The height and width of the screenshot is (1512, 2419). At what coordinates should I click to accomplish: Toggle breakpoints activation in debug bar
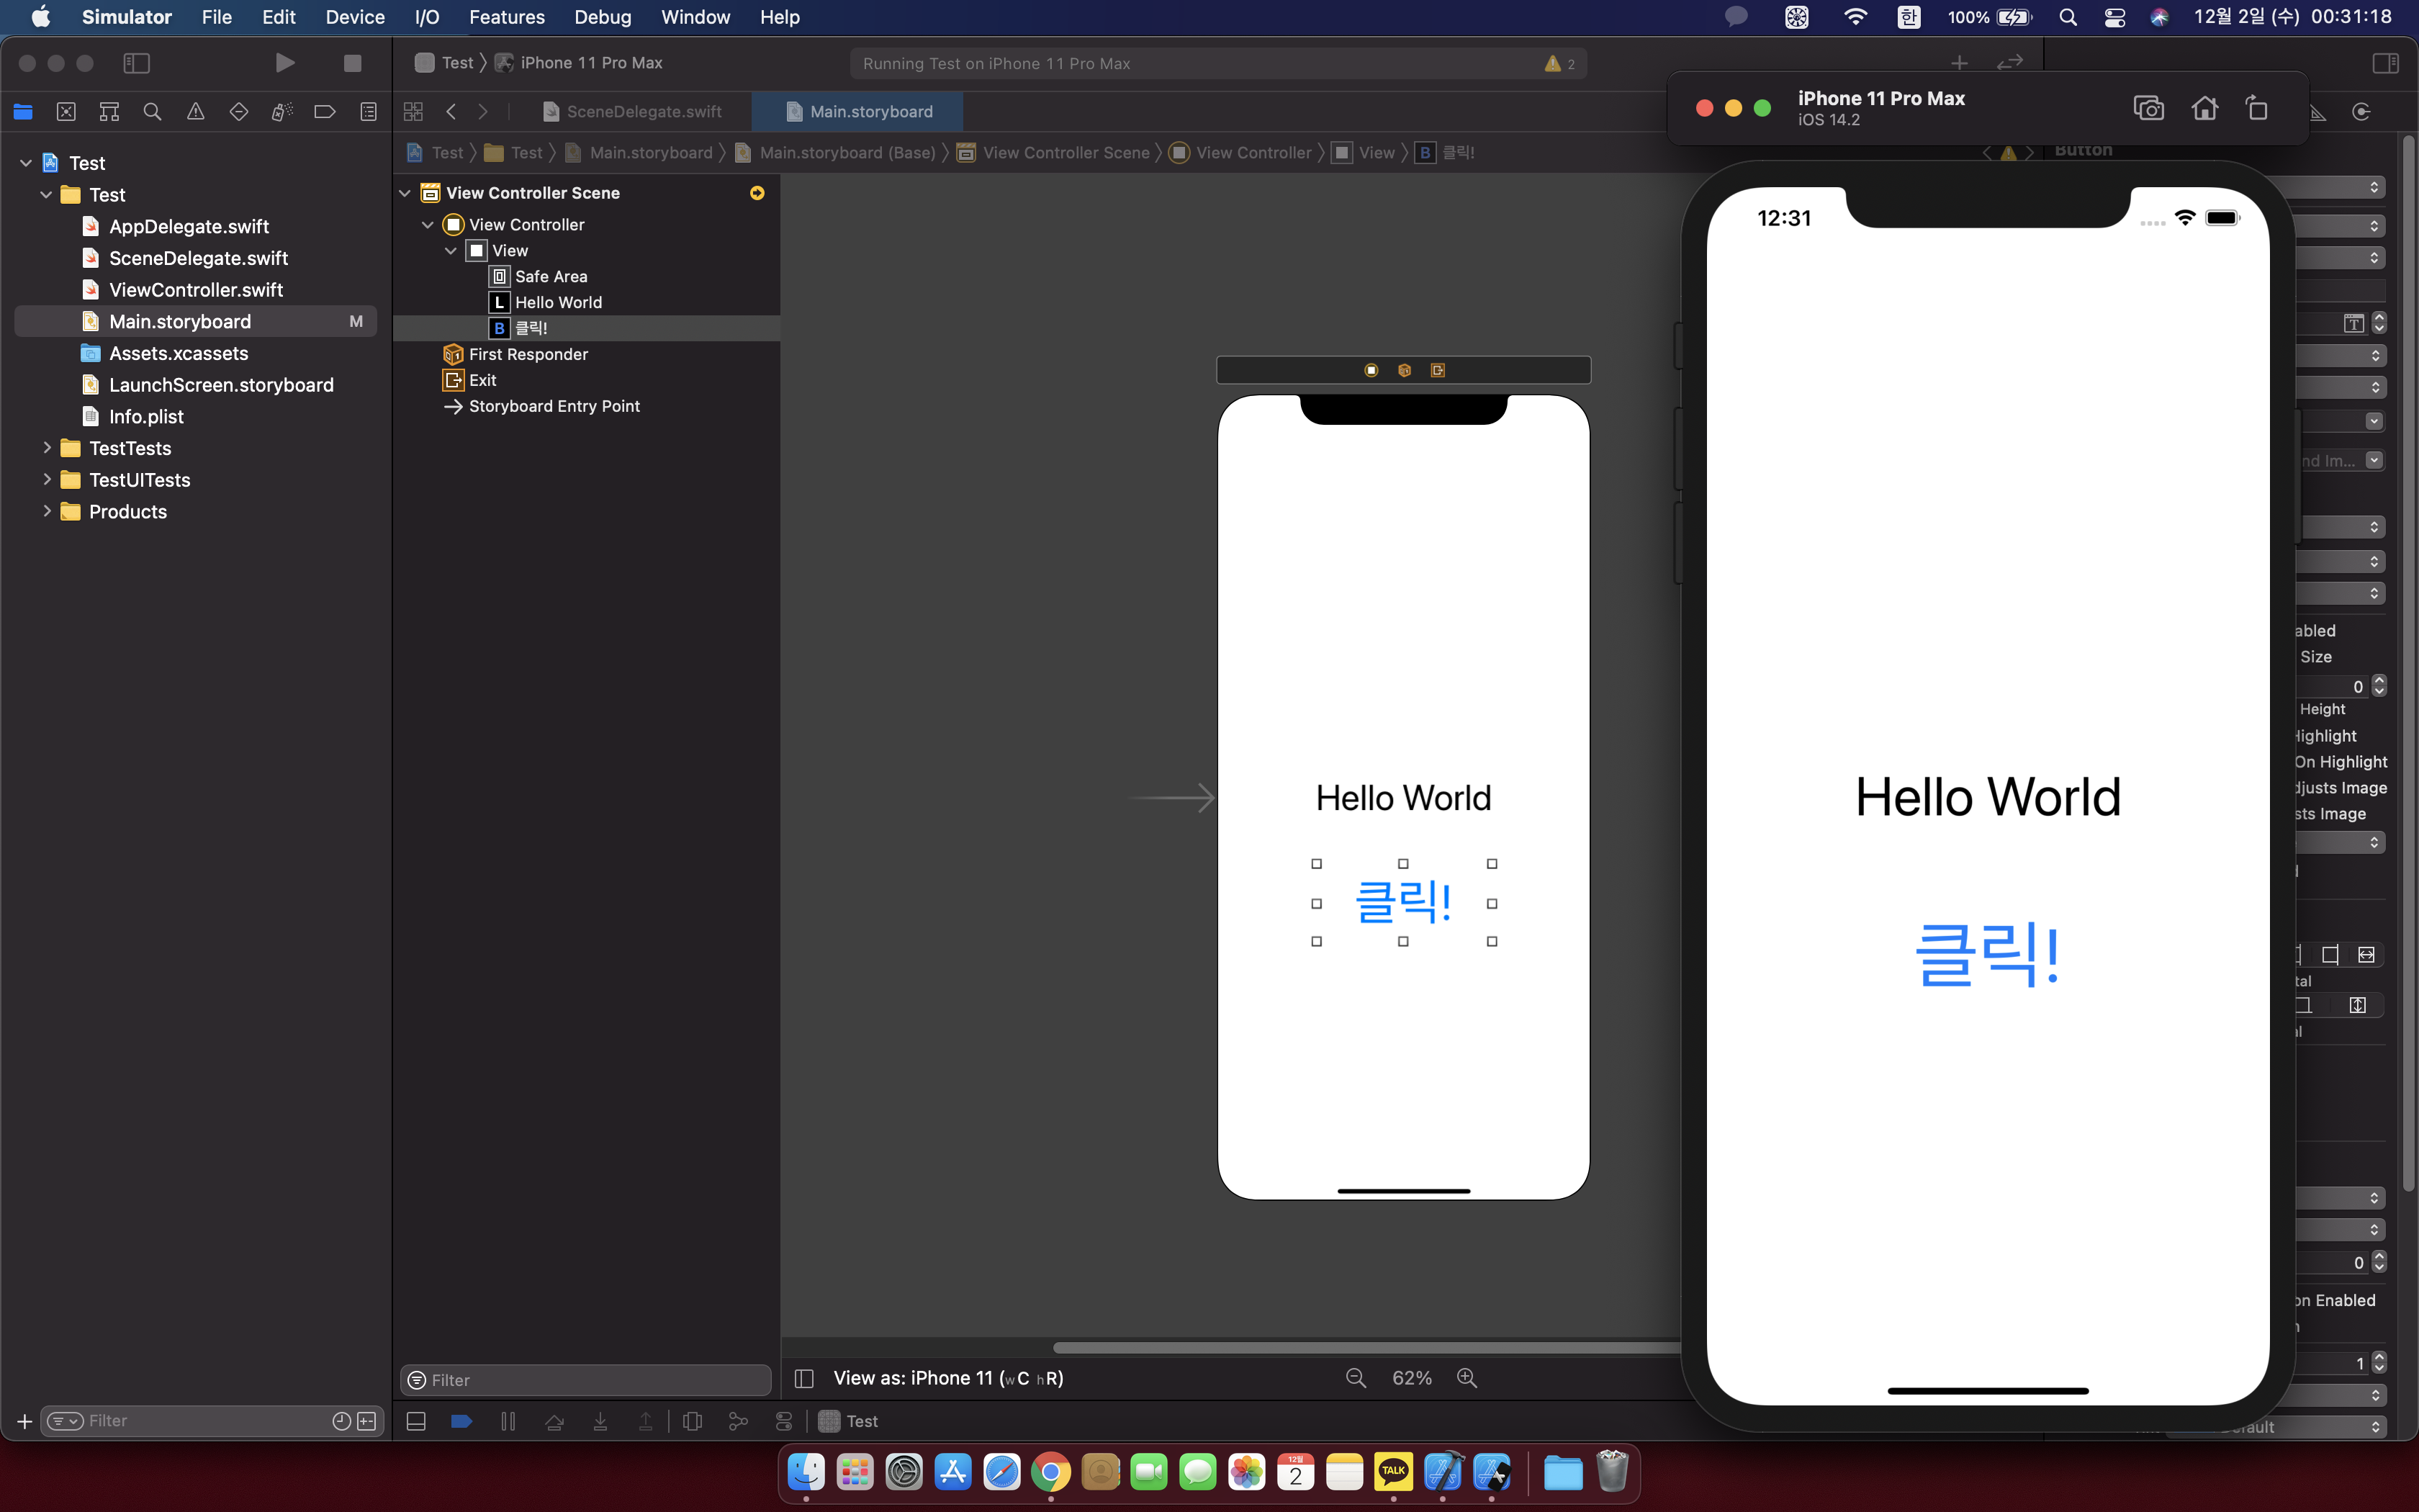click(461, 1421)
